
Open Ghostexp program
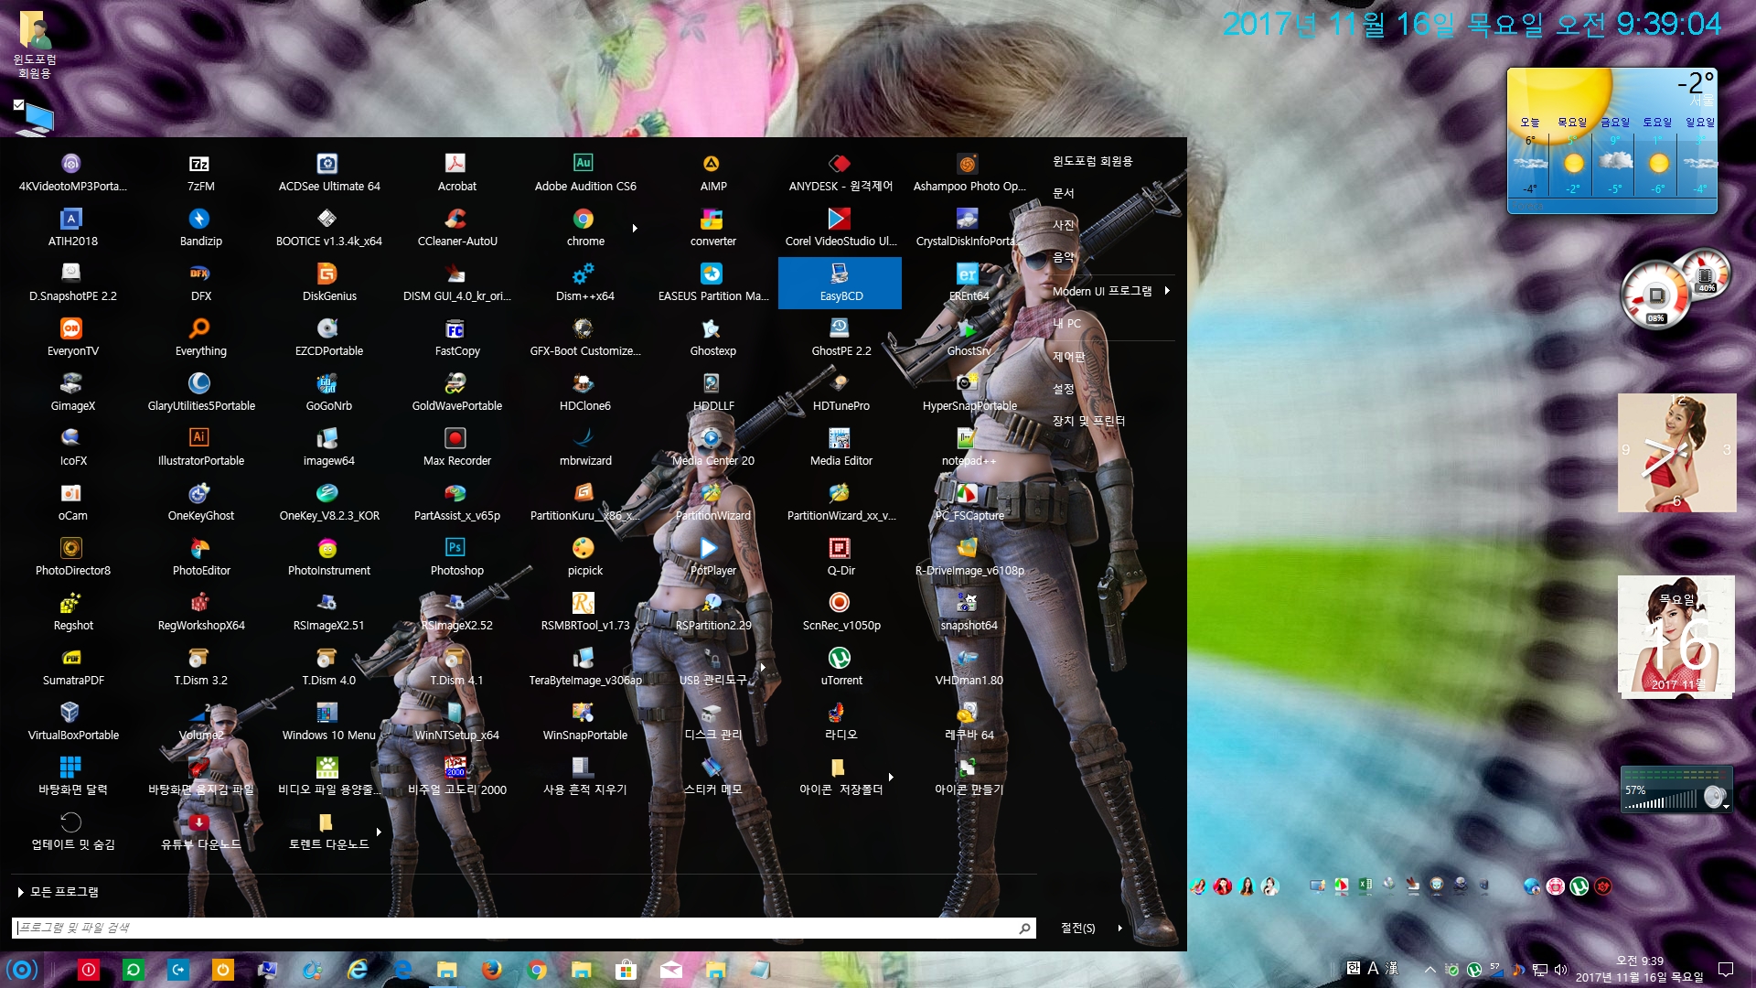coord(712,338)
